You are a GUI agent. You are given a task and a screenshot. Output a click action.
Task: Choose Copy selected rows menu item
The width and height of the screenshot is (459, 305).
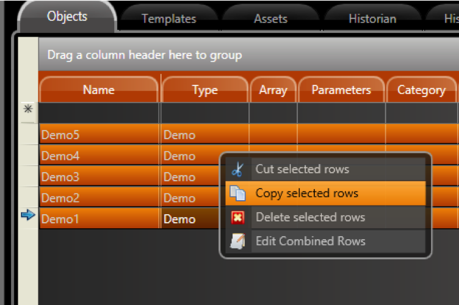tap(306, 193)
